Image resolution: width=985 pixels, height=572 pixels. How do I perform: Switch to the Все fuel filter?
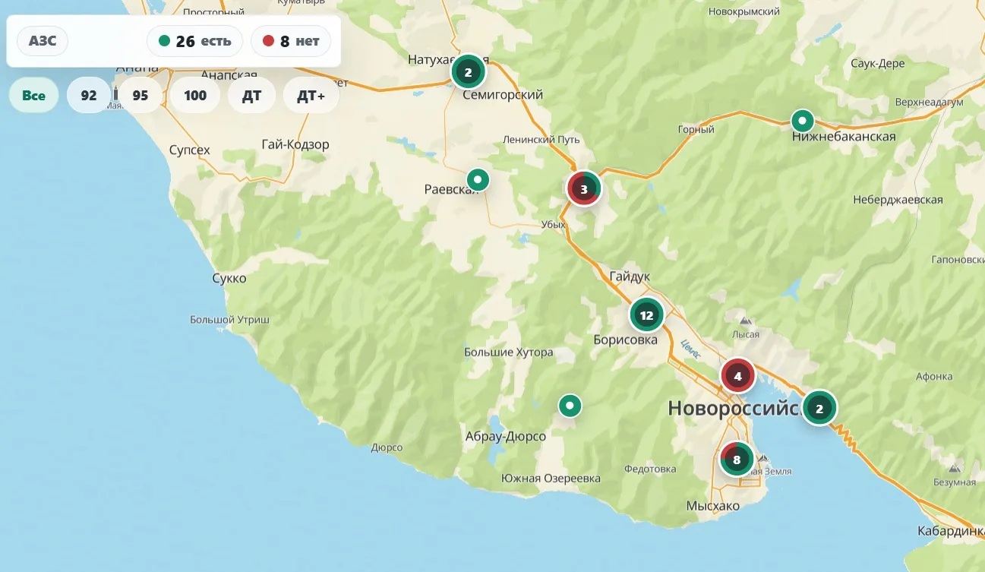point(33,96)
